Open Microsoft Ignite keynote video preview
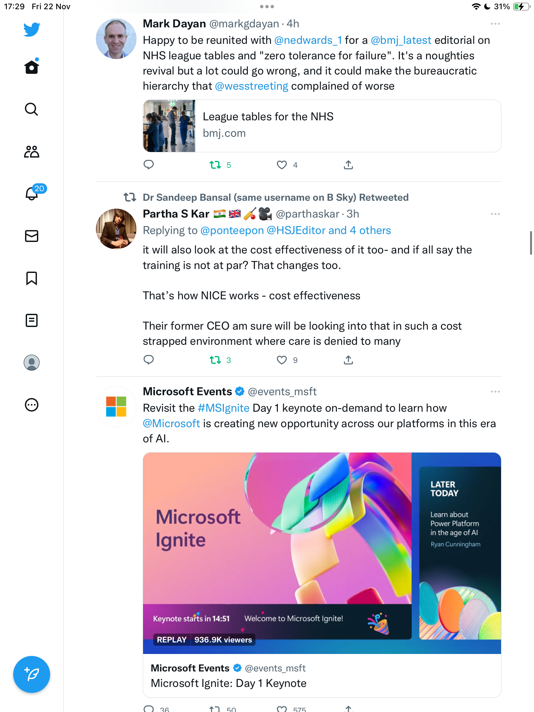This screenshot has width=534, height=712. click(x=322, y=553)
